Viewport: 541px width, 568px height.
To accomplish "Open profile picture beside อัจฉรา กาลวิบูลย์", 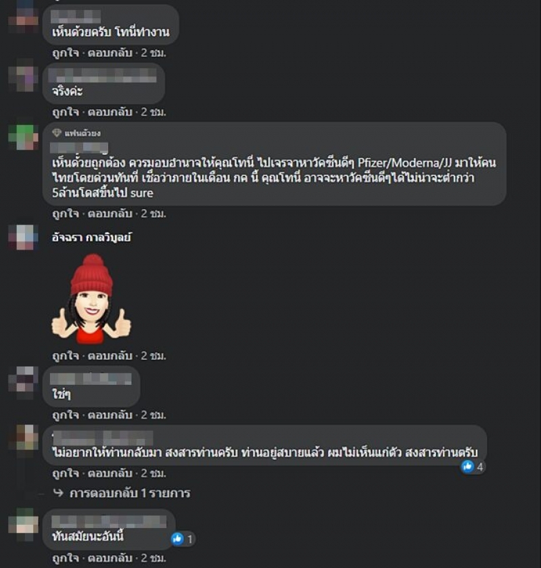I will coord(23,237).
